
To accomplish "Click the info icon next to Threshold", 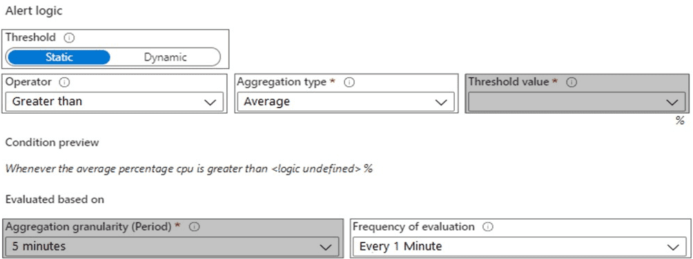I will (70, 37).
